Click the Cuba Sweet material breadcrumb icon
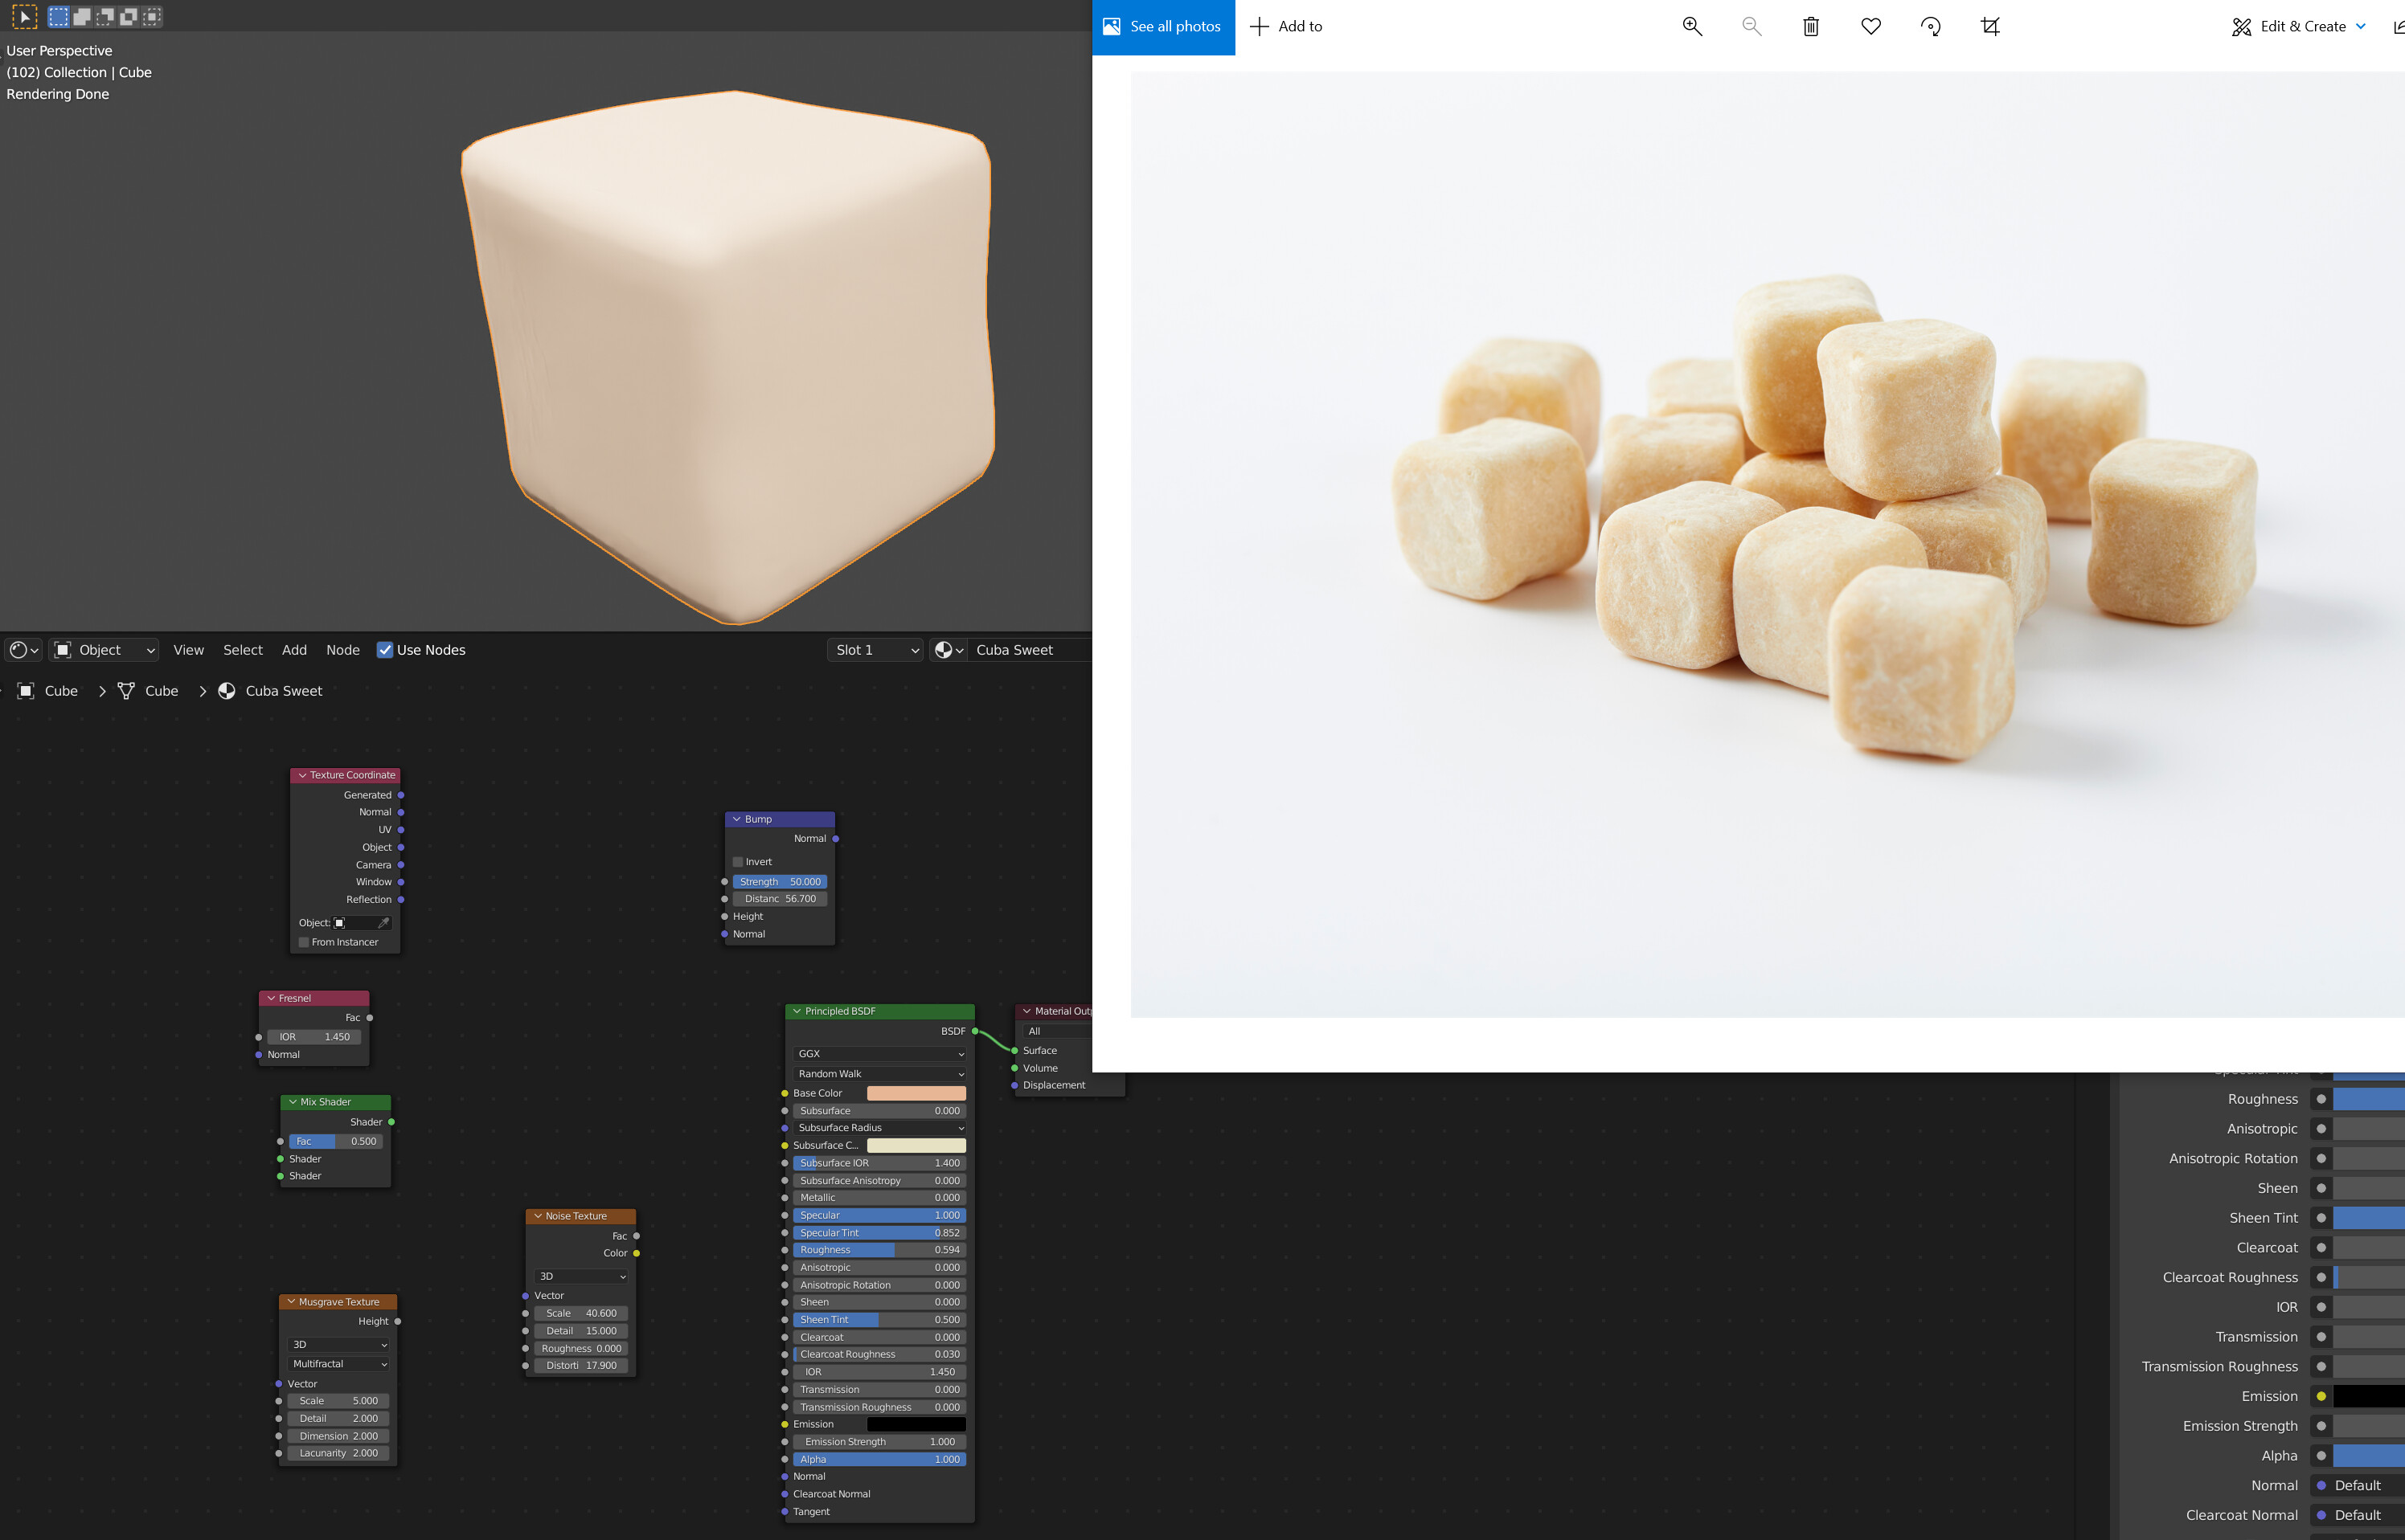 (227, 691)
